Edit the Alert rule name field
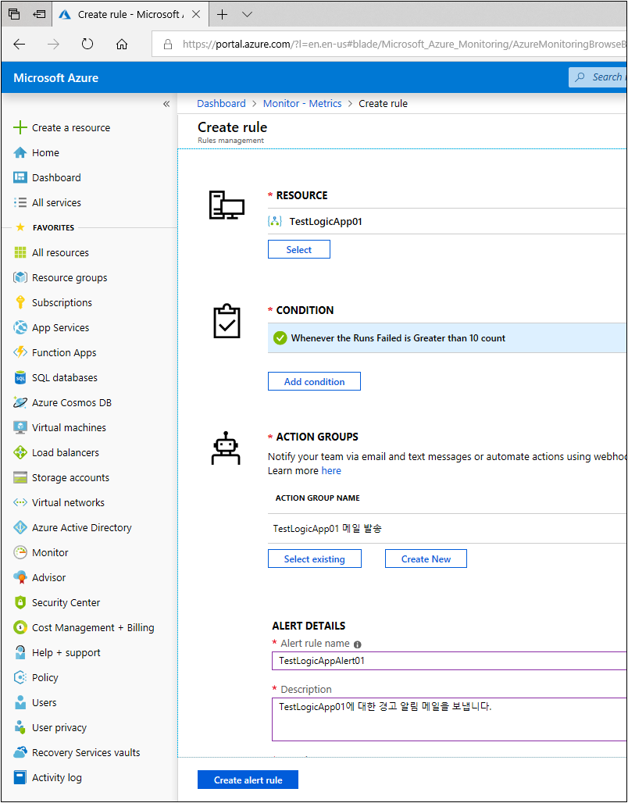The width and height of the screenshot is (628, 803). (x=450, y=661)
